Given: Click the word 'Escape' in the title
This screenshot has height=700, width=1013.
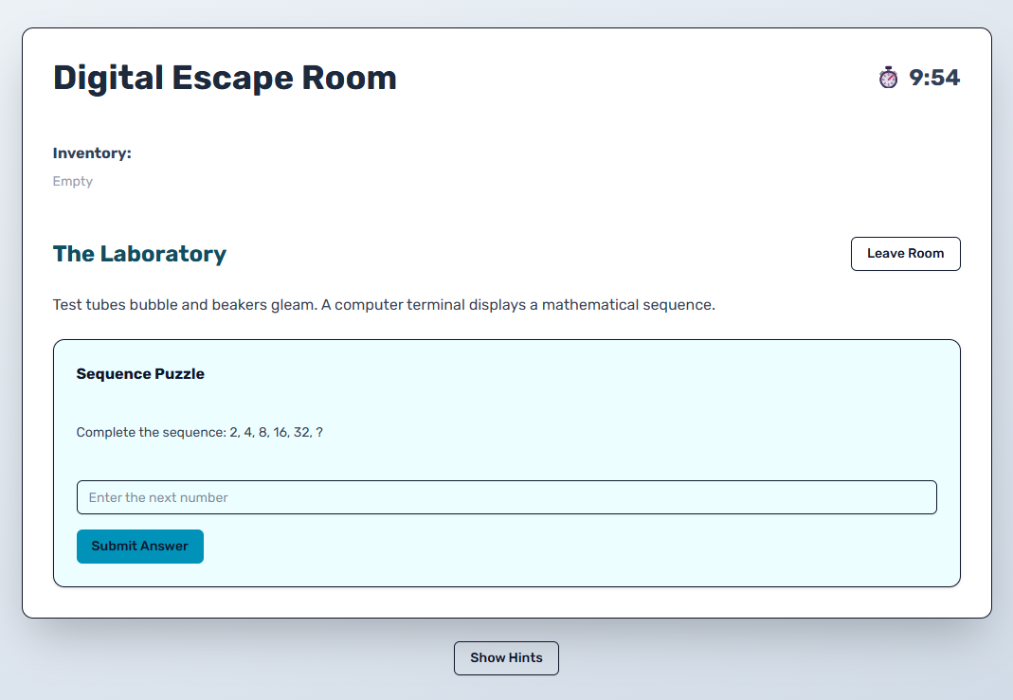Looking at the screenshot, I should [x=232, y=78].
